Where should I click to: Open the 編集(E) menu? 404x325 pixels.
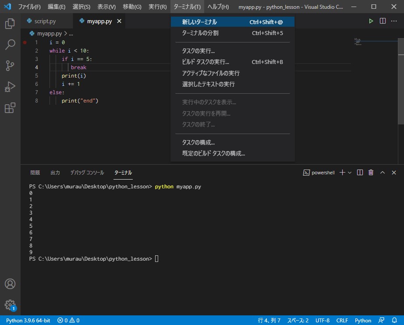[x=57, y=7]
